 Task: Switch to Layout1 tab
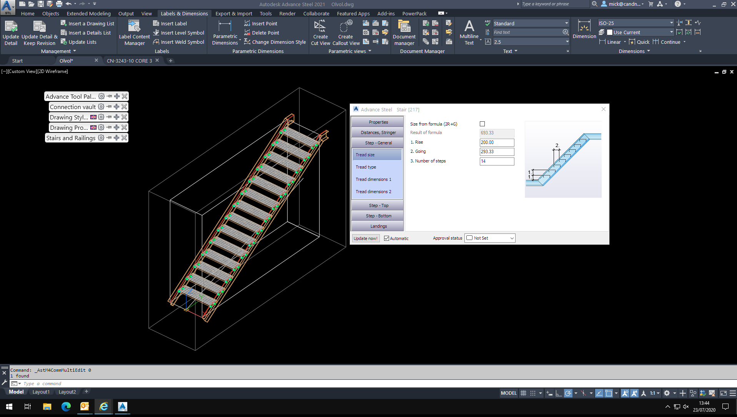click(41, 392)
